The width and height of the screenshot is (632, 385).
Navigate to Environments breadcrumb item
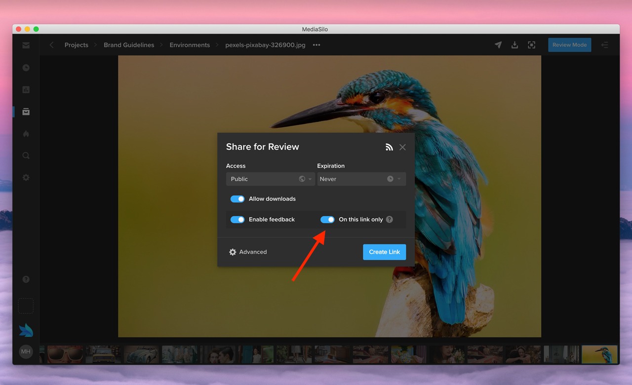tap(190, 45)
